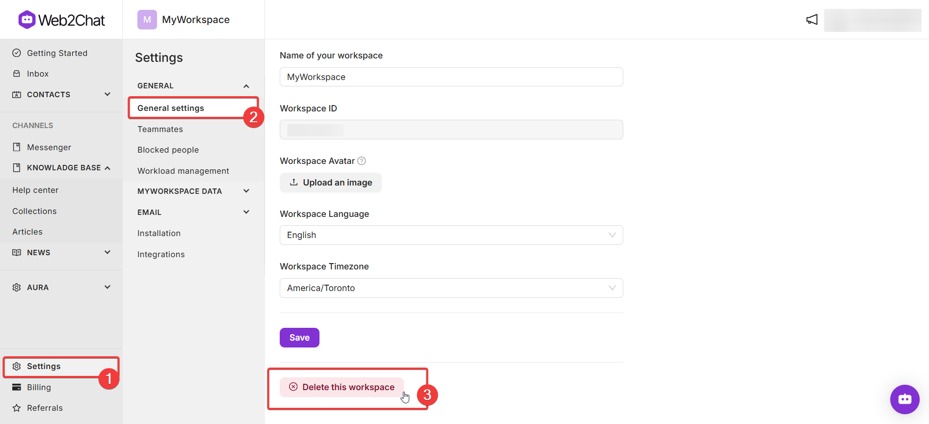Click the MyWorkspace avatar letter badge
Image resolution: width=929 pixels, height=424 pixels.
[147, 20]
